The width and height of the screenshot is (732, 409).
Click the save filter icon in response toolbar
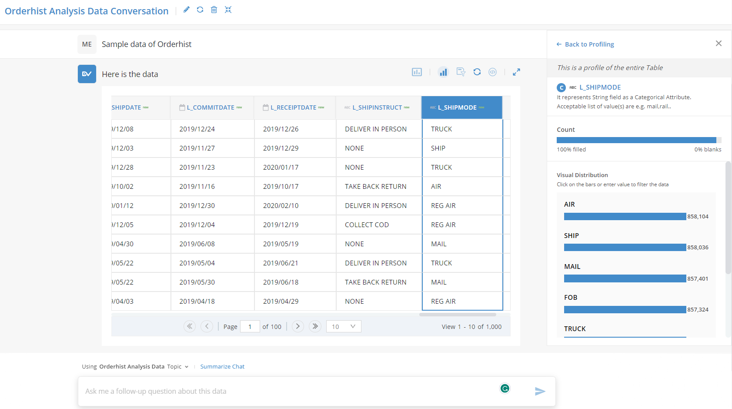coord(461,72)
